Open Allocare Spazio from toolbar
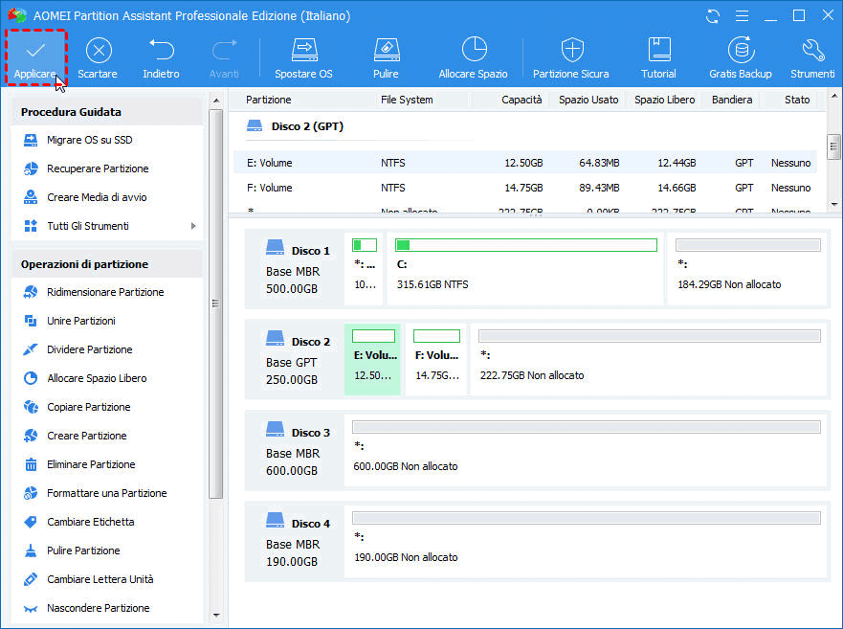The image size is (843, 629). click(473, 50)
